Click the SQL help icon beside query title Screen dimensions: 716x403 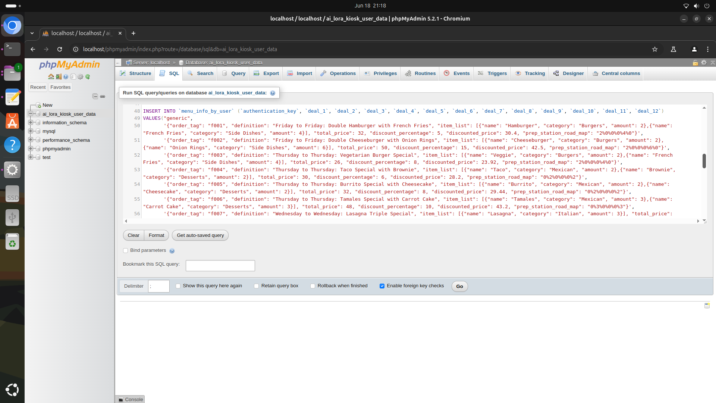[273, 93]
